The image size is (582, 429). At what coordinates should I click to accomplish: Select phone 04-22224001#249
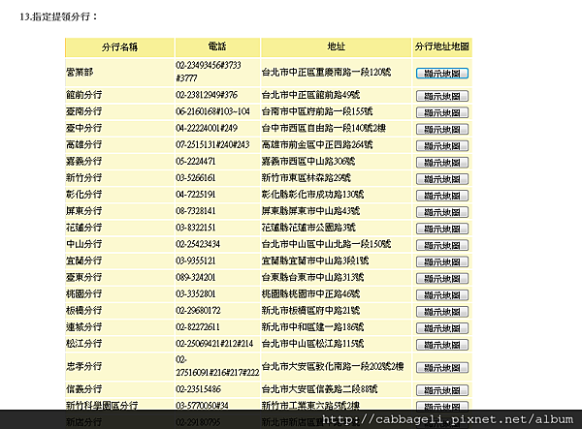click(207, 128)
